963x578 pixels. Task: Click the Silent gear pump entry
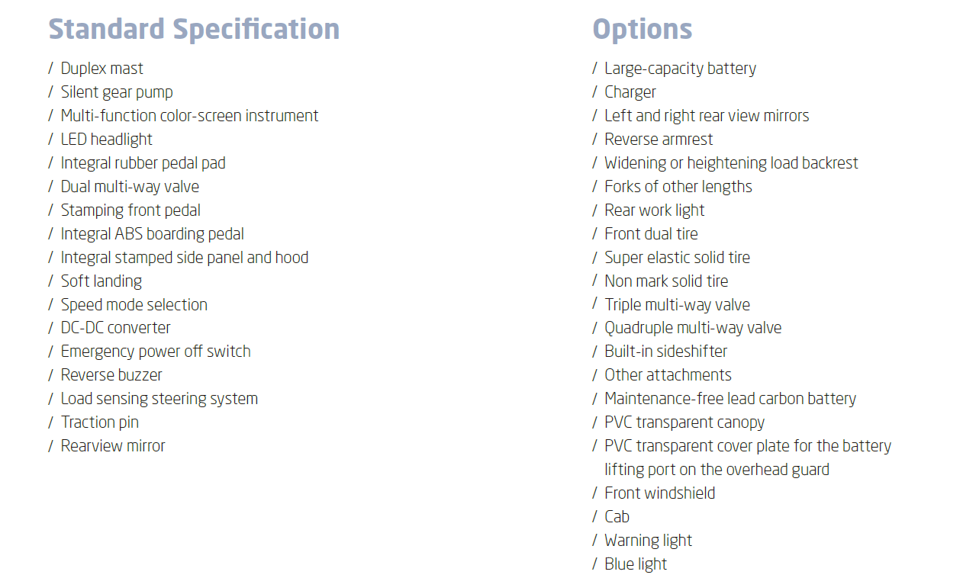point(117,92)
